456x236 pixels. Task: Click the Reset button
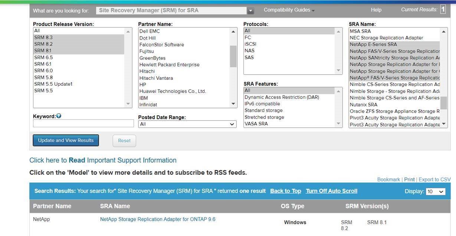pos(124,141)
